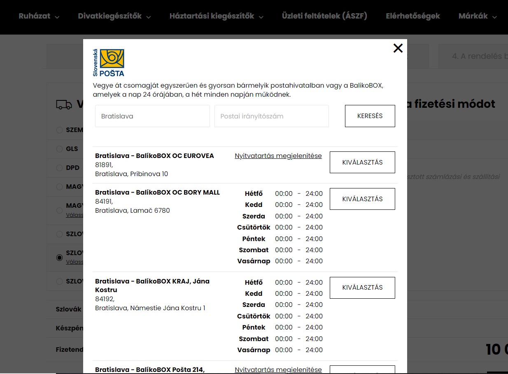Click the address 'Bratislava, Lamač 6780'
This screenshot has height=374, width=508.
tap(132, 210)
